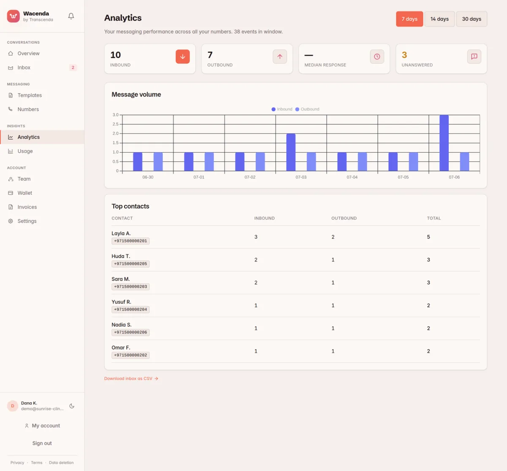
Task: Open the Usage page
Action: coord(42,151)
